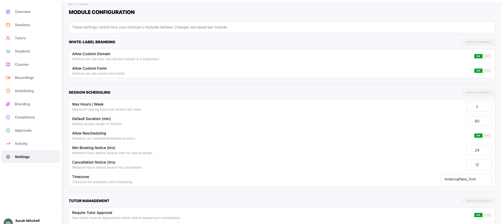Edit the Min Booking Notice value
This screenshot has width=501, height=224.
point(479,150)
